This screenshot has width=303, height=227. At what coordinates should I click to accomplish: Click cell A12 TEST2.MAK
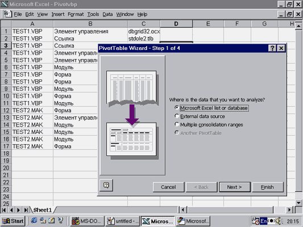[x=32, y=110]
